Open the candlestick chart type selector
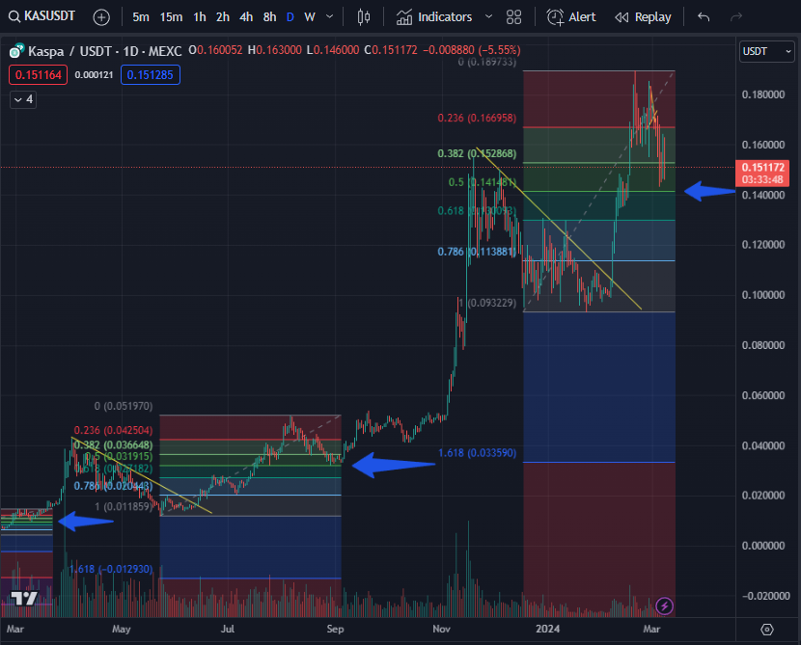The width and height of the screenshot is (801, 645). tap(364, 17)
